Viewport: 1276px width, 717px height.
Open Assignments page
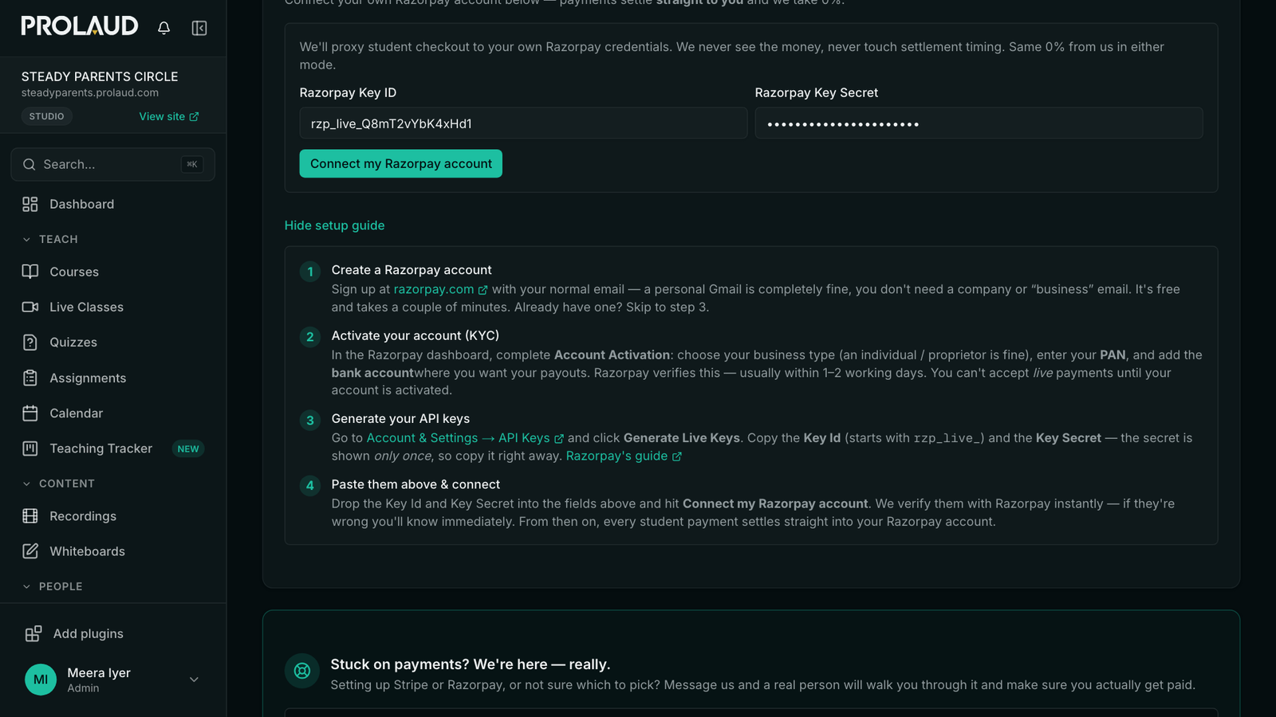click(113, 378)
